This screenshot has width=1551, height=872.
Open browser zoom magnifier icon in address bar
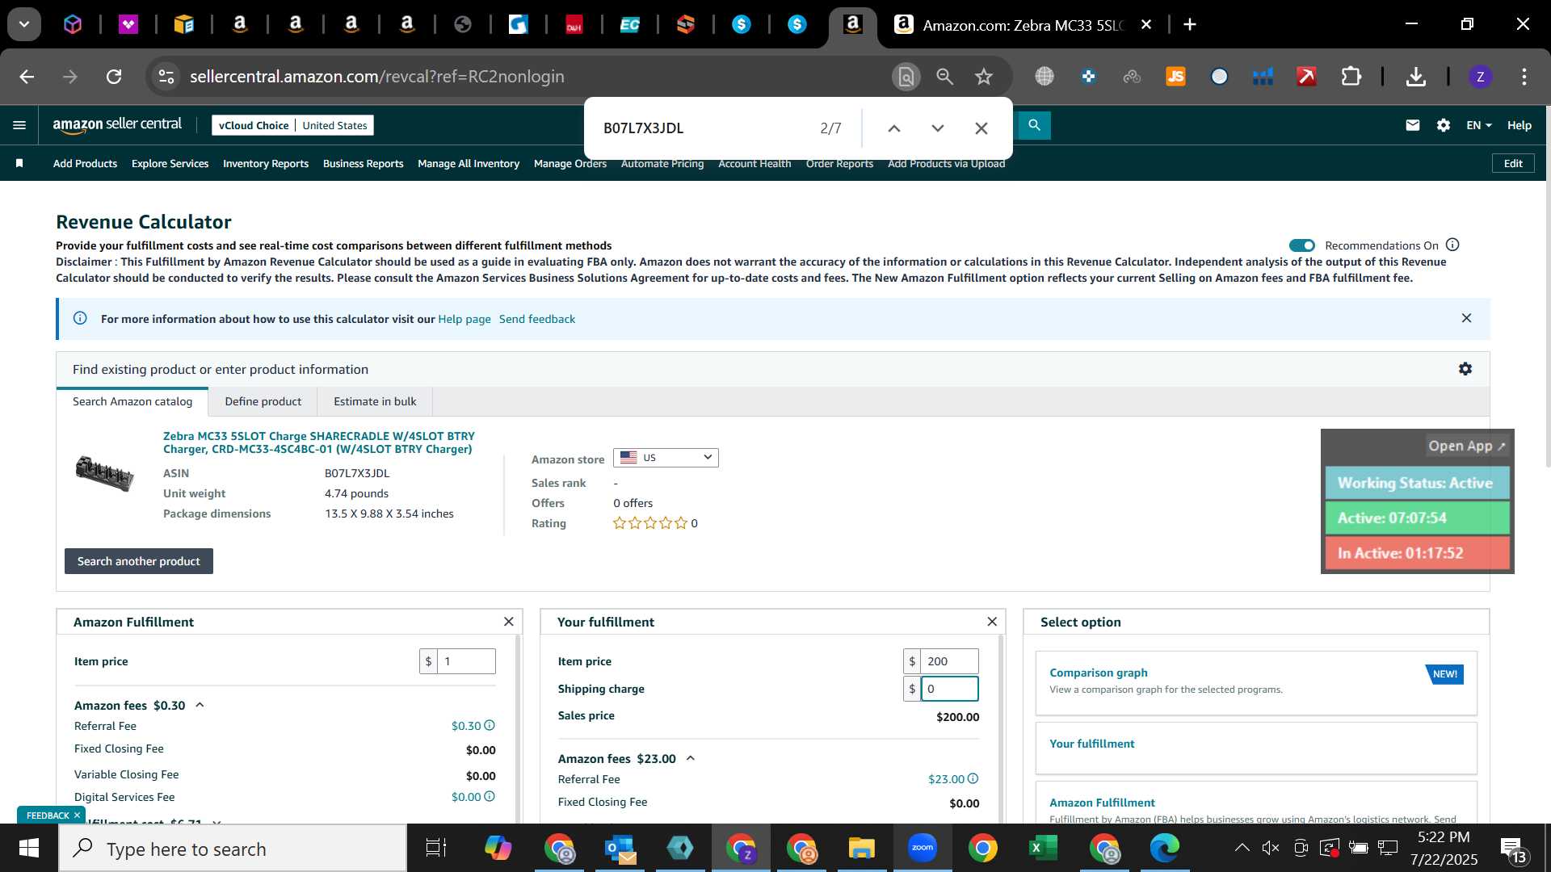(x=944, y=77)
